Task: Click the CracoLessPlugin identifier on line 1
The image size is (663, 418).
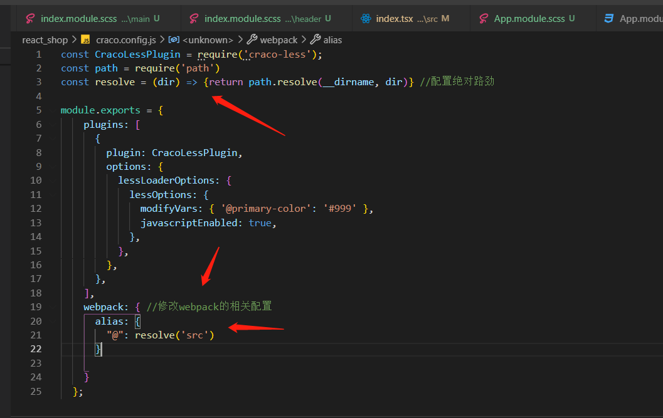Action: (x=137, y=55)
